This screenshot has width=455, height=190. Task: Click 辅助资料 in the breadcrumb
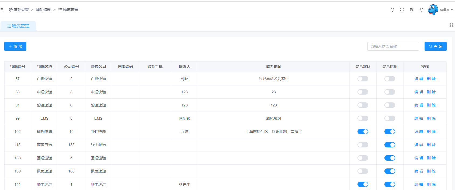pyautogui.click(x=43, y=10)
